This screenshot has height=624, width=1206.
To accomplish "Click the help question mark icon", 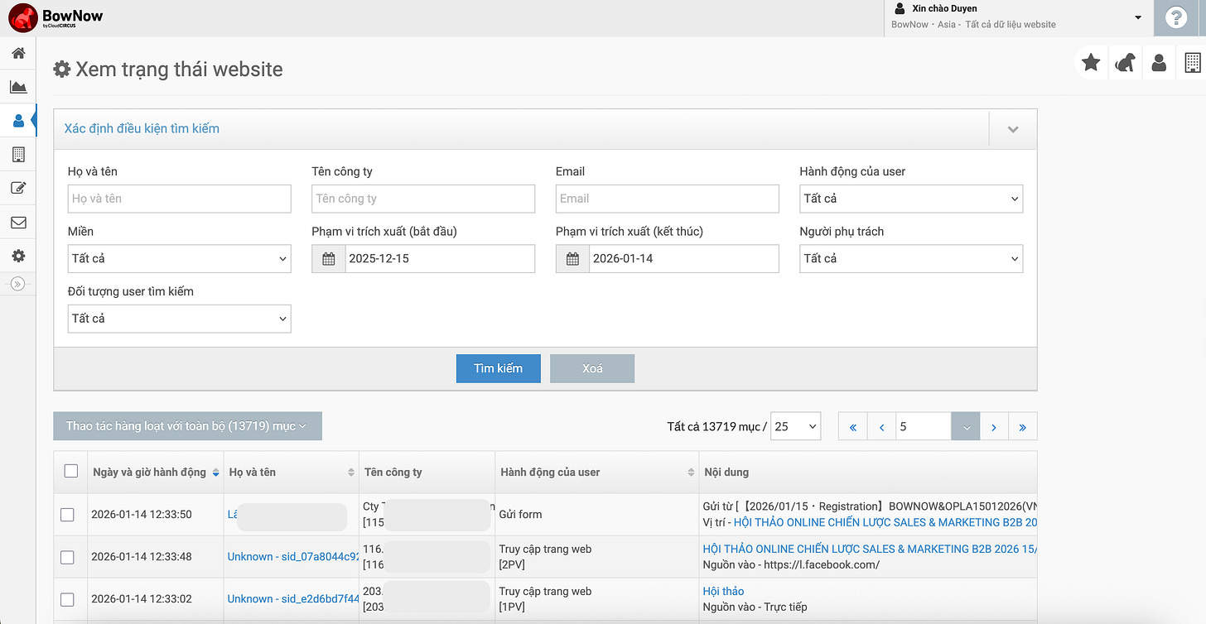I will [1176, 18].
